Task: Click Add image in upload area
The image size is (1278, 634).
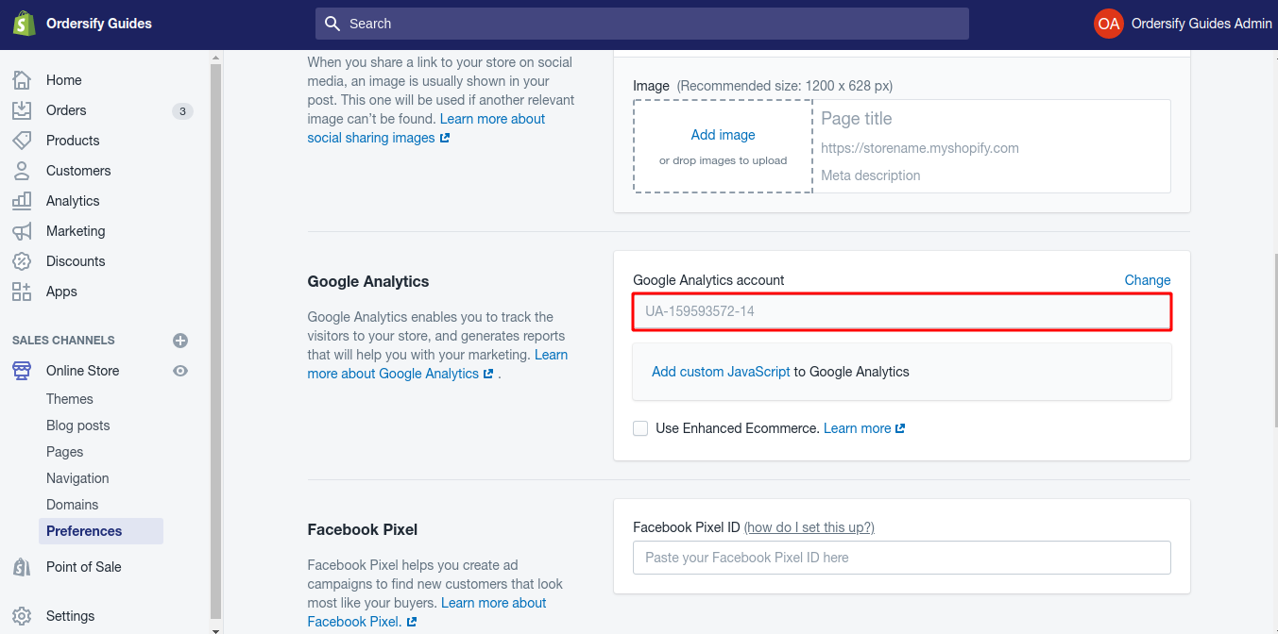Action: (724, 135)
